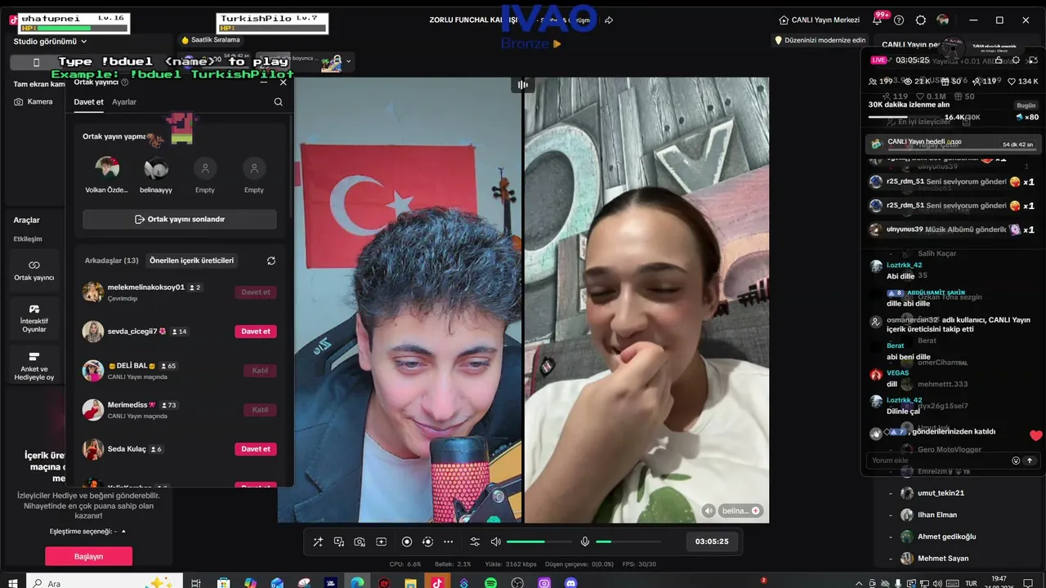Image resolution: width=1046 pixels, height=588 pixels.
Task: Mute the microphone input
Action: point(585,541)
